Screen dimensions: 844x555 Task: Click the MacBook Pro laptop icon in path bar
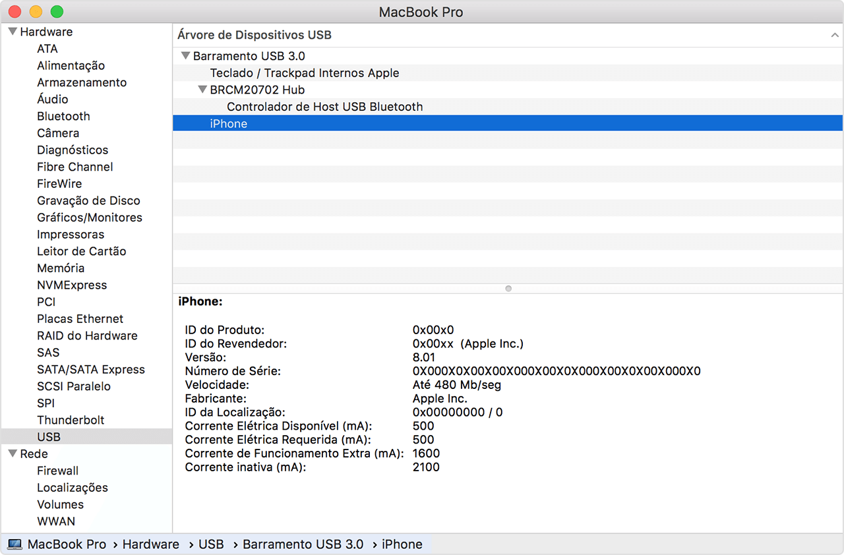point(15,544)
